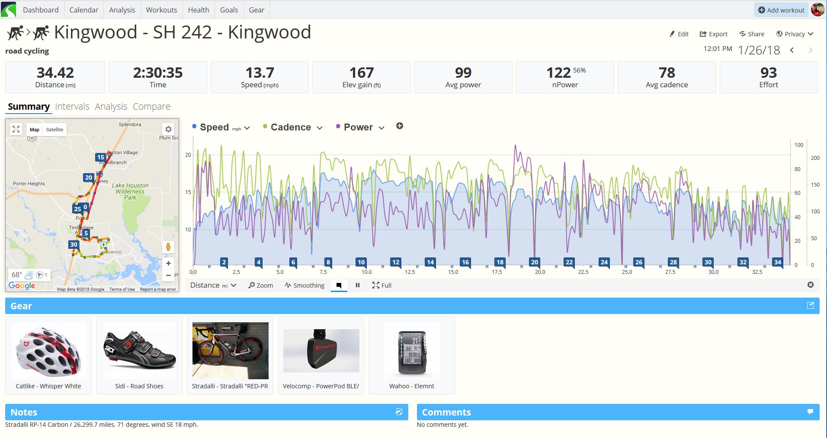This screenshot has width=827, height=438.
Task: Open the Cadence metric dropdown
Action: [320, 128]
